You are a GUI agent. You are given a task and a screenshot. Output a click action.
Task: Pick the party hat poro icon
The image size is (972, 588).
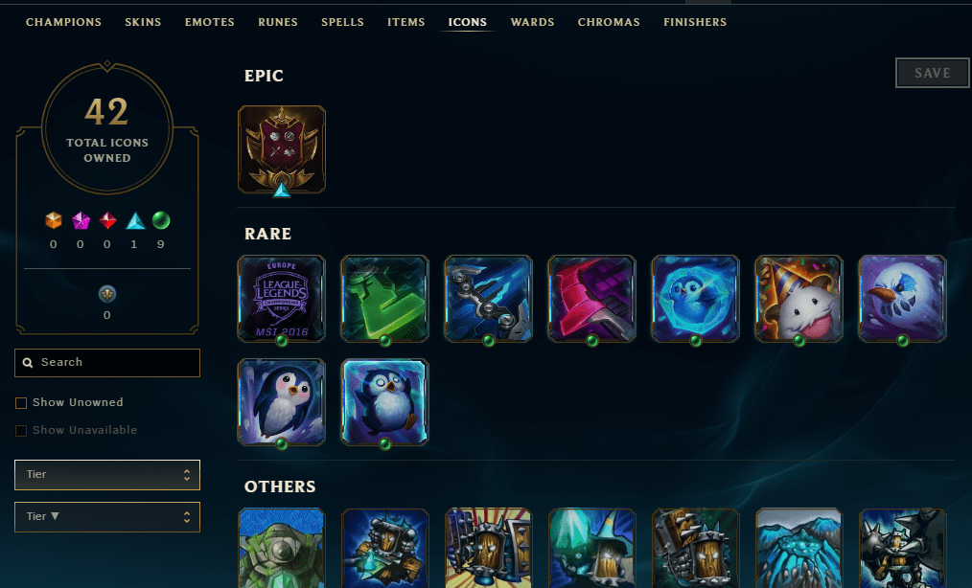799,299
